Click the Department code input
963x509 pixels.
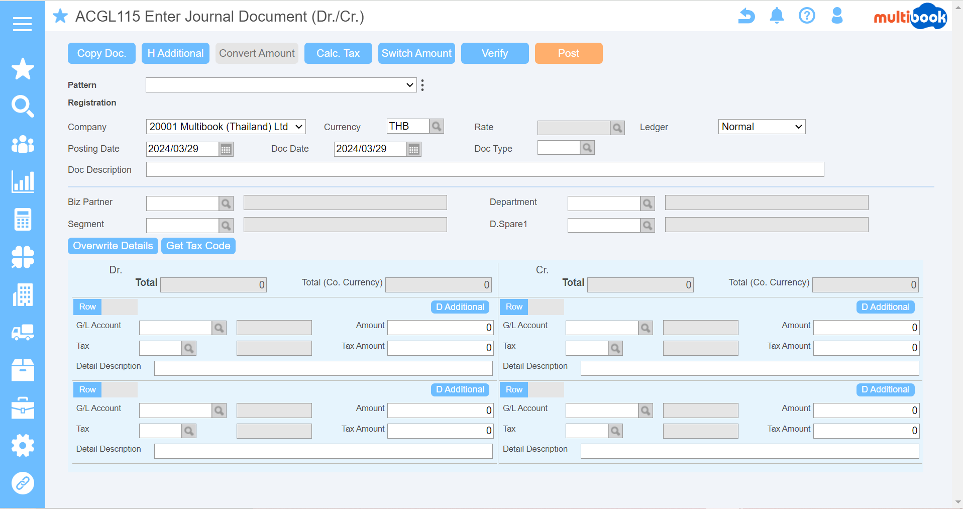pos(604,203)
